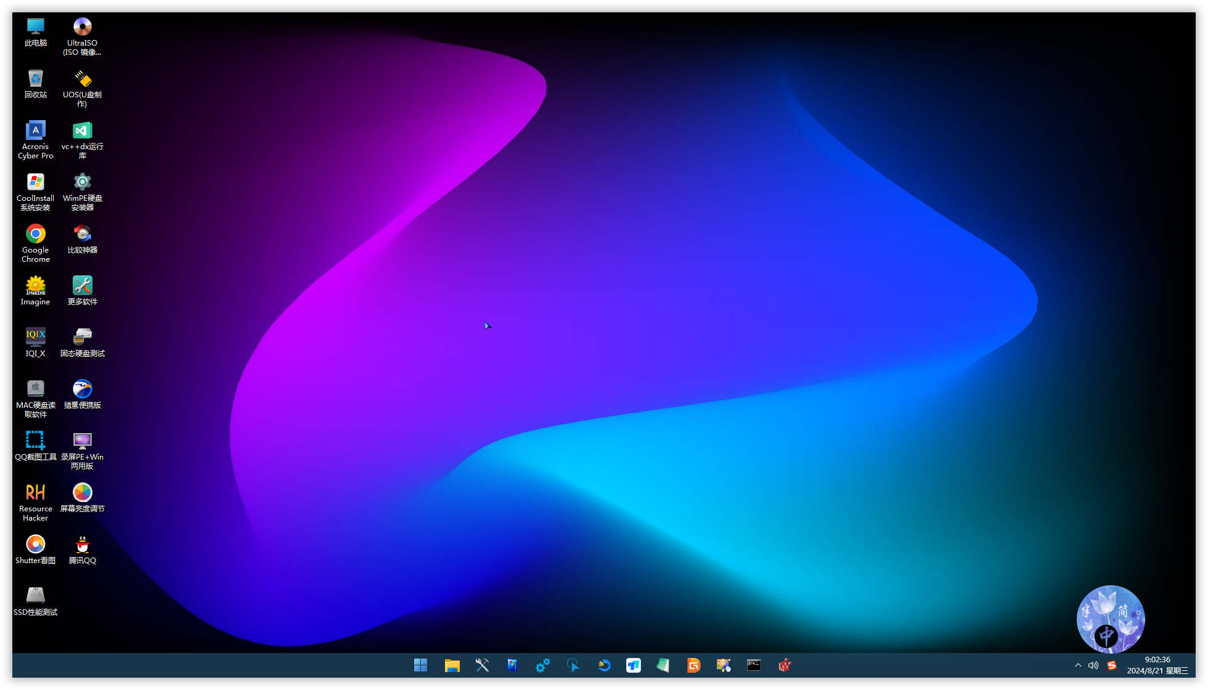
Task: Open the blue swirl-arrow taskbar icon
Action: pyautogui.click(x=603, y=665)
